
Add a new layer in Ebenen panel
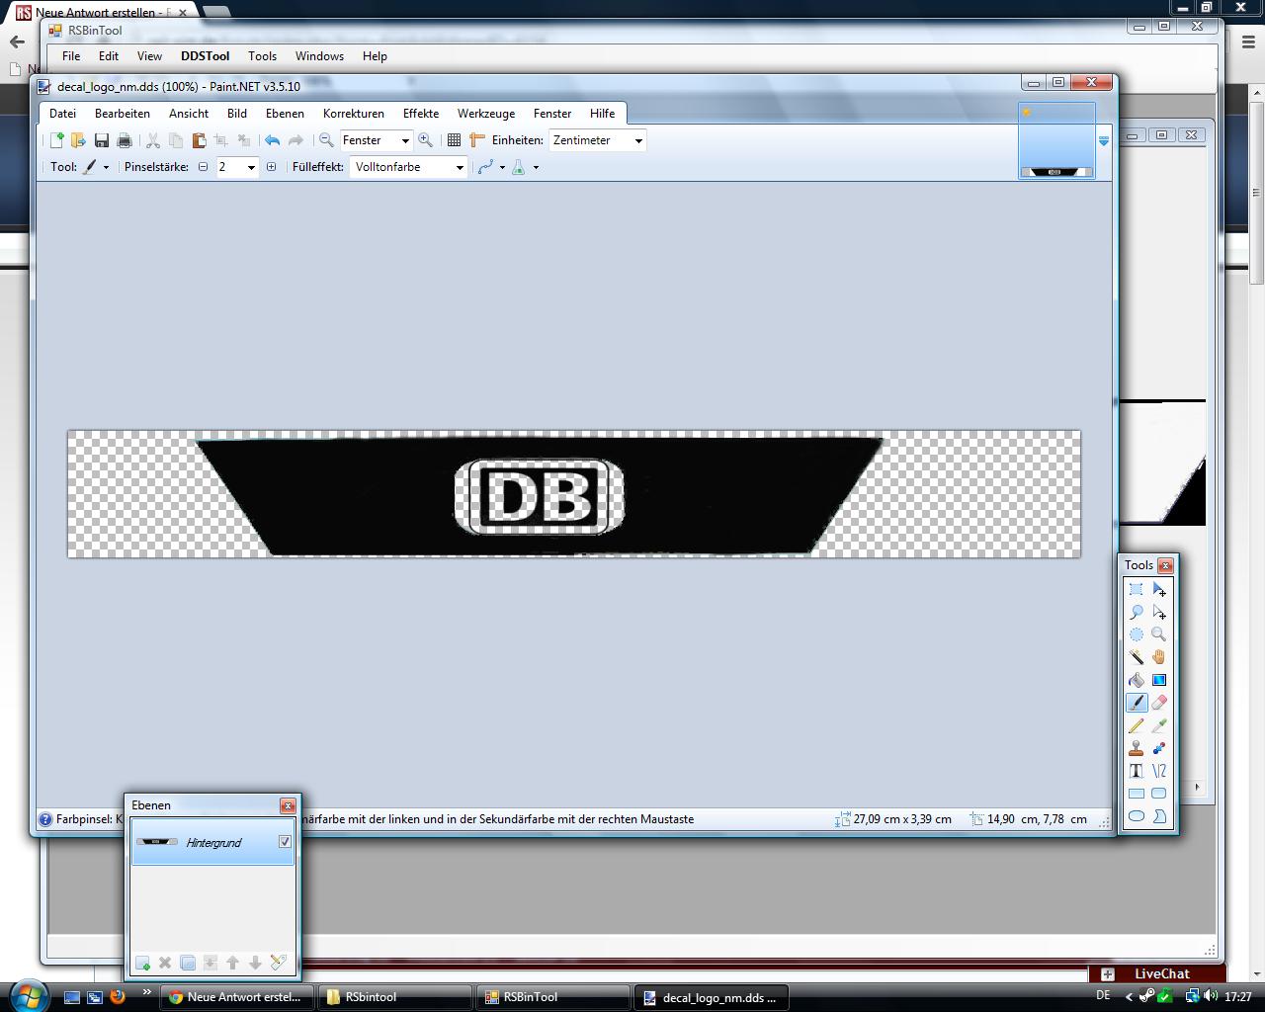(x=142, y=963)
